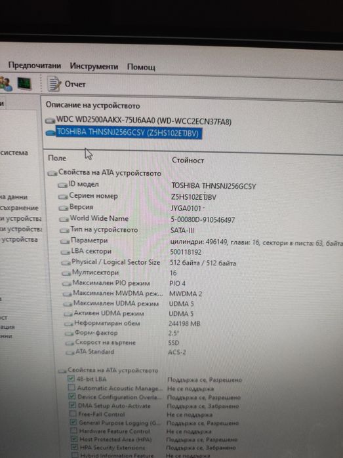This screenshot has height=458, width=343.
Task: Click the drive icon beside Форм-фактор
Action: point(70,334)
